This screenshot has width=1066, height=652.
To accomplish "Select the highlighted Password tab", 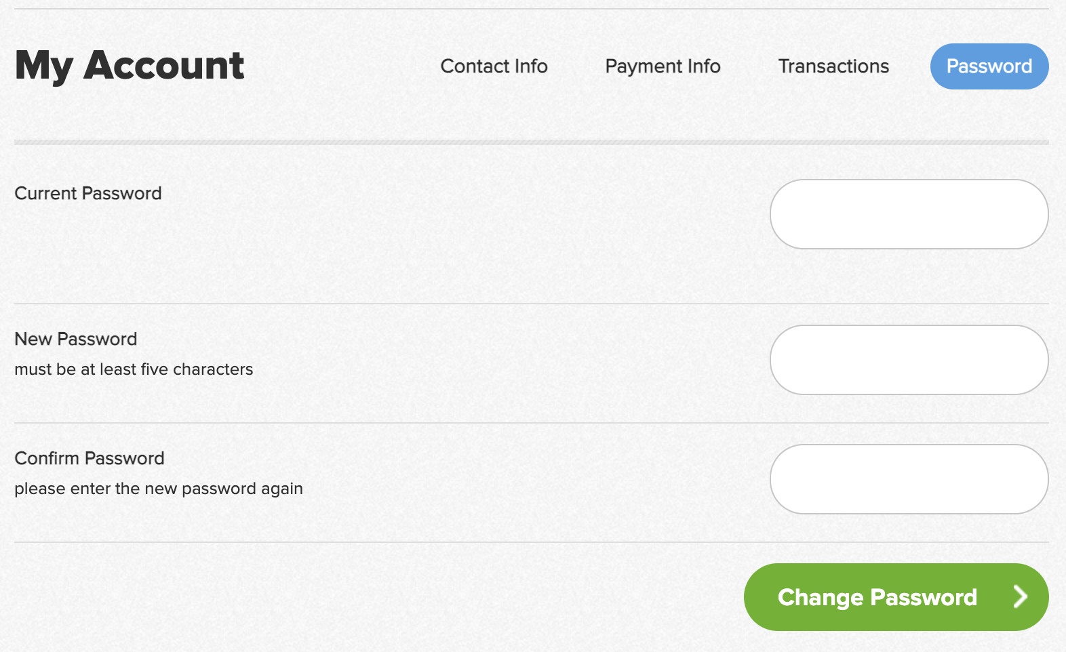I will pos(989,66).
